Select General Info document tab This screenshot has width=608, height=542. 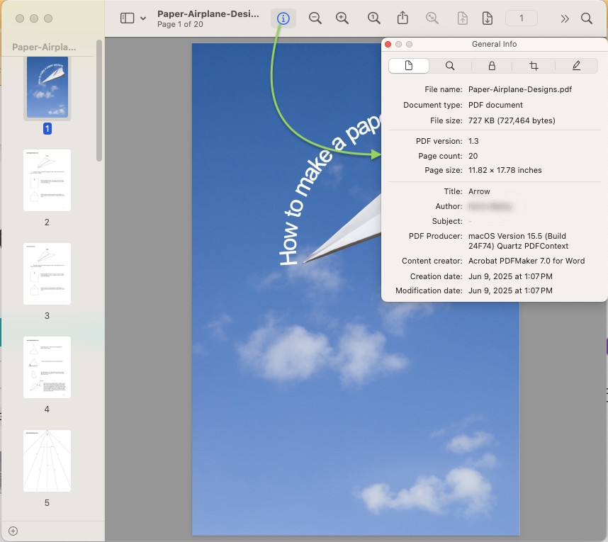(409, 65)
